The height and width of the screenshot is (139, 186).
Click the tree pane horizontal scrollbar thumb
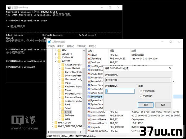point(63,132)
